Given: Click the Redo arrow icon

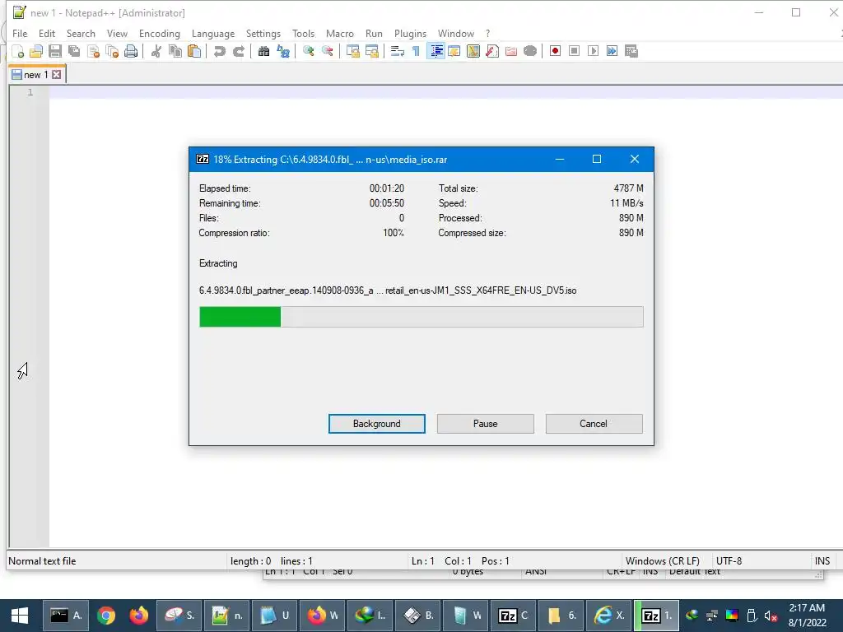Looking at the screenshot, I should (x=238, y=51).
